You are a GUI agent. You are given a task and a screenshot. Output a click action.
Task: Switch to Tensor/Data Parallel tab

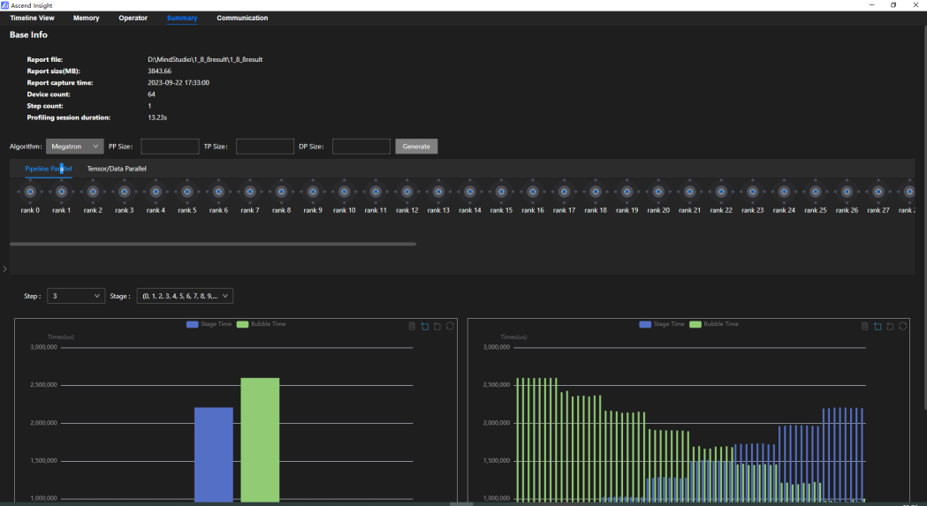coord(117,169)
